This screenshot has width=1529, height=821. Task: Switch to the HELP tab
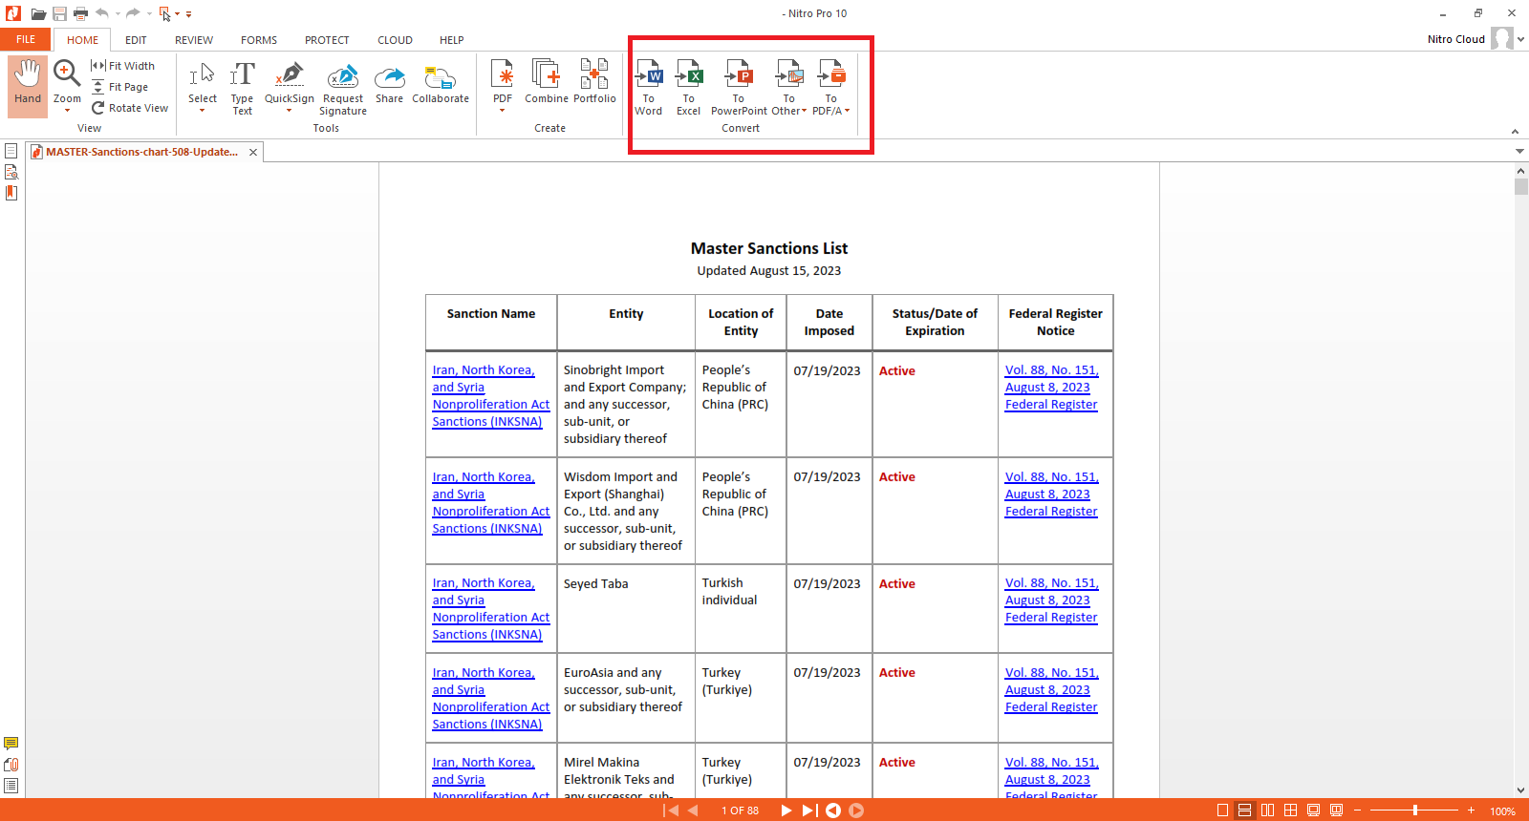pyautogui.click(x=452, y=40)
